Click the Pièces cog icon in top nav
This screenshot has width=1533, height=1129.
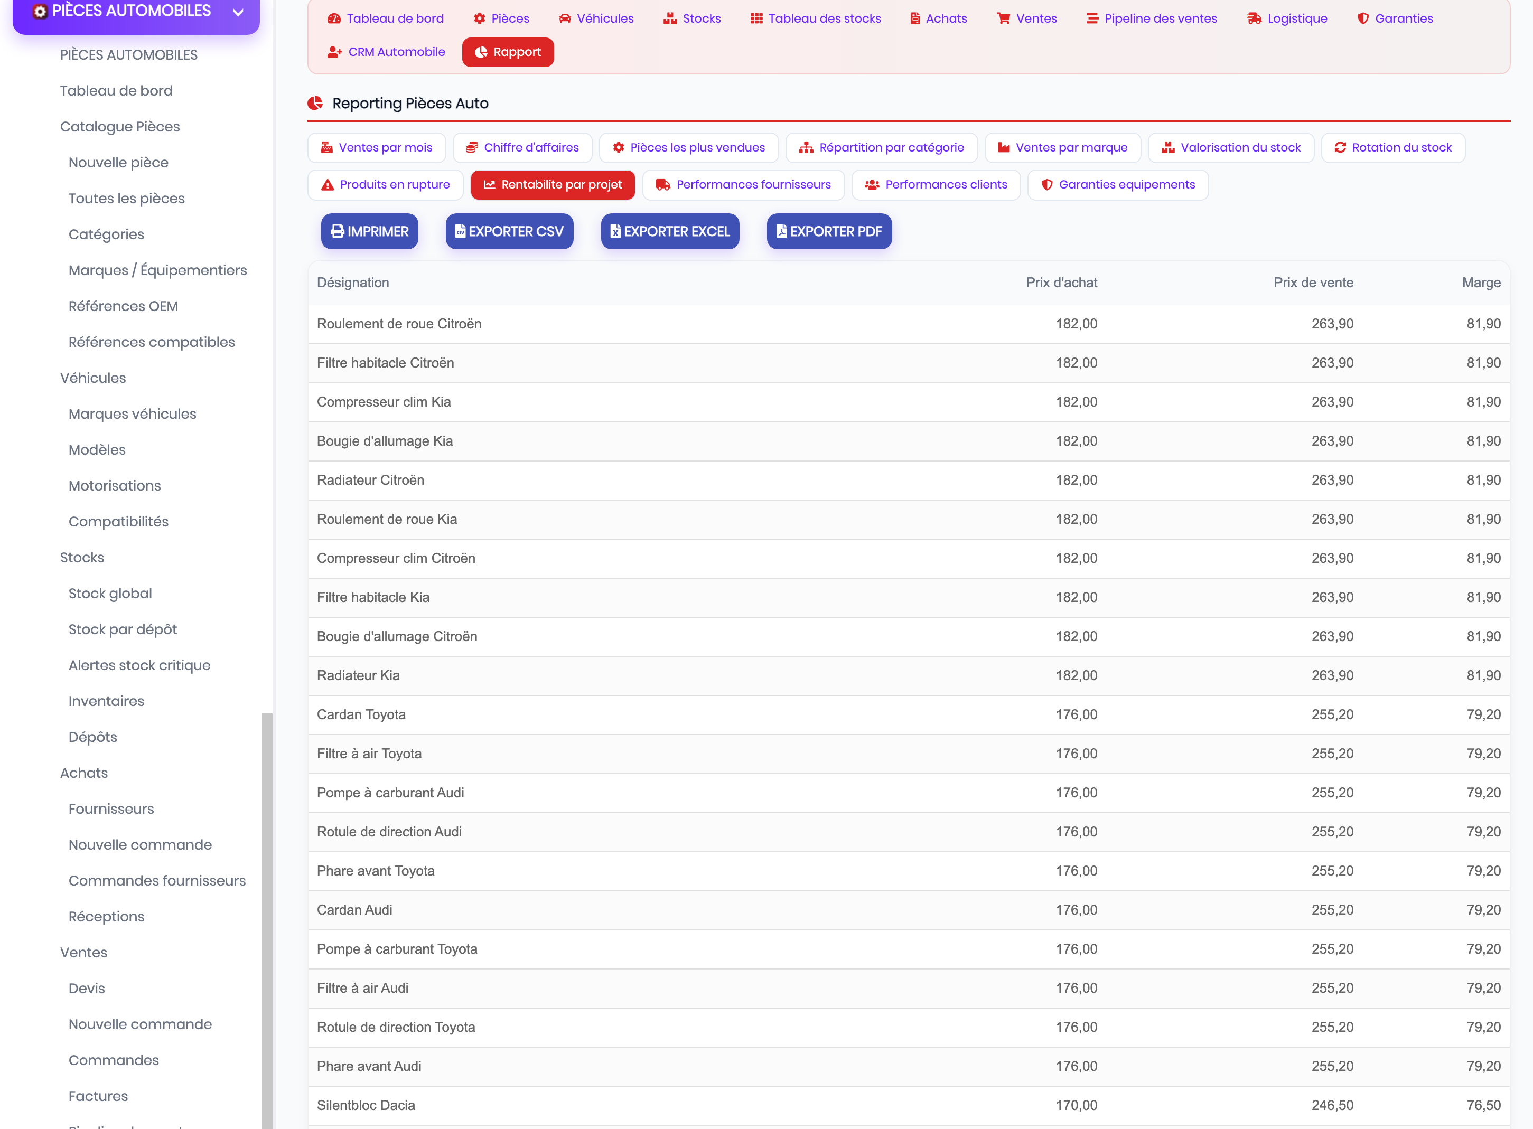[480, 18]
